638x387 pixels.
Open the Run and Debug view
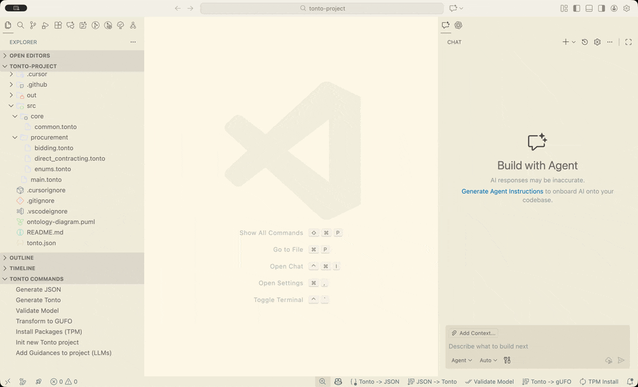pos(45,25)
